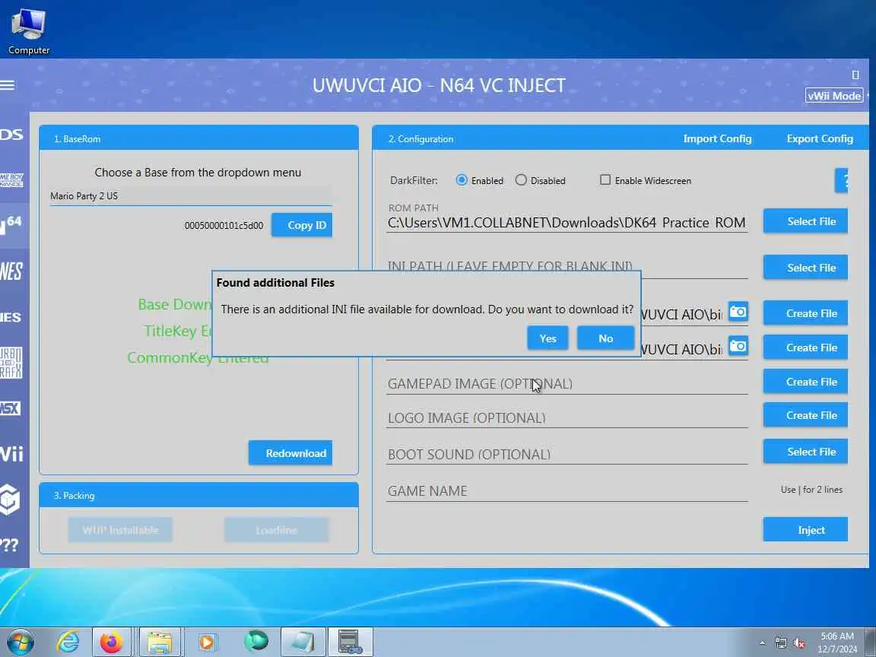Click the Inject button
Viewport: 876px width, 657px height.
[x=805, y=529]
